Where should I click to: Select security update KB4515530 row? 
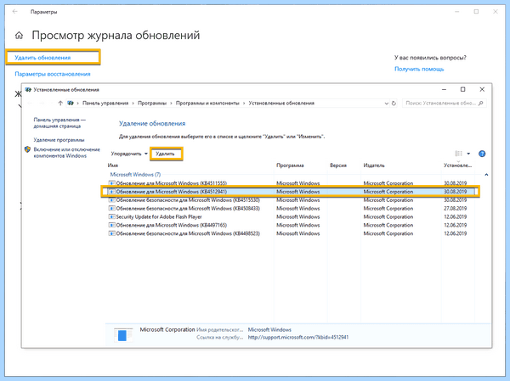[x=292, y=200]
